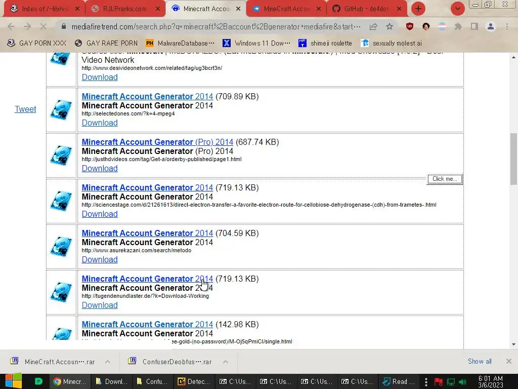This screenshot has width=518, height=389.
Task: Stop loading the page
Action: pos(44,26)
